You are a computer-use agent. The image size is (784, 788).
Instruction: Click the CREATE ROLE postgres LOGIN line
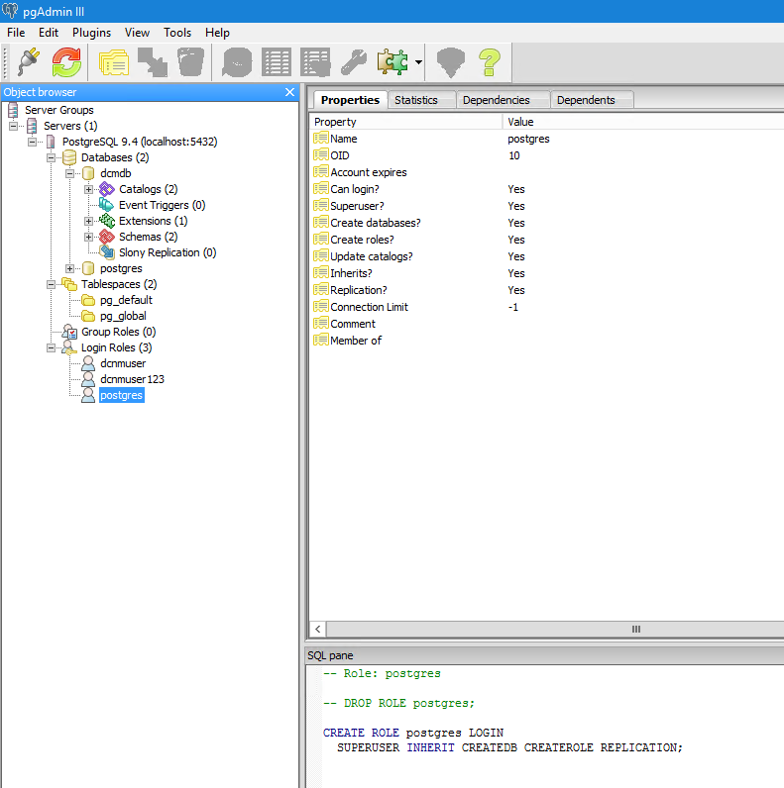point(413,733)
